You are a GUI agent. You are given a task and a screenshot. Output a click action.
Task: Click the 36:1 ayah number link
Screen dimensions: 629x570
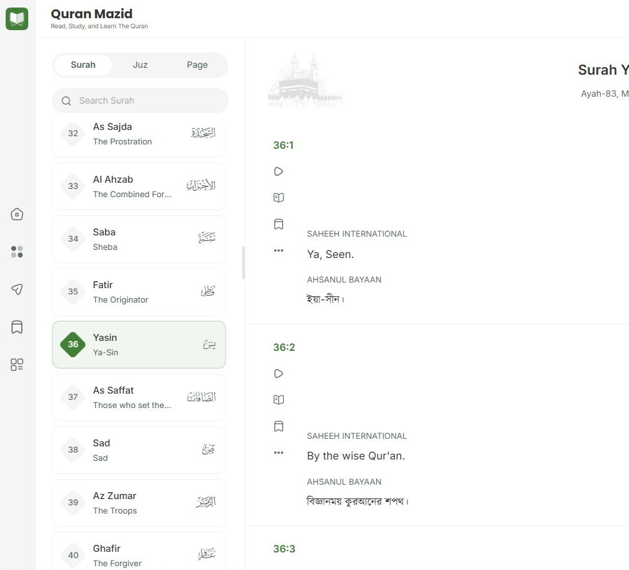click(x=283, y=145)
